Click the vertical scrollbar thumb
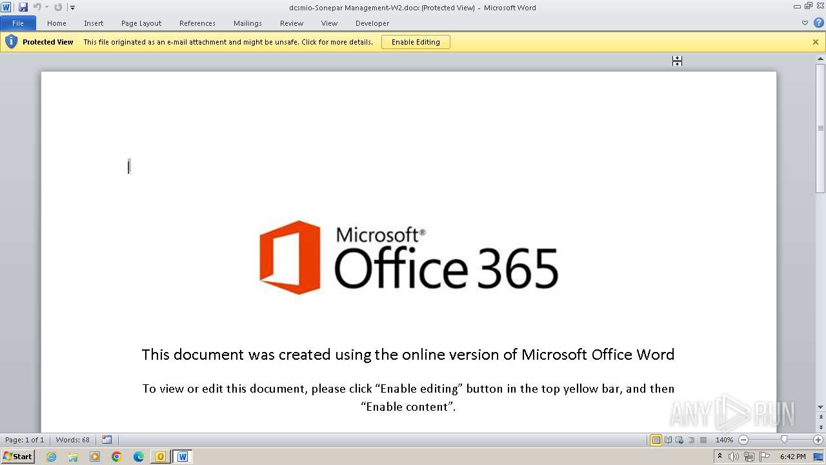This screenshot has height=465, width=826. tap(821, 128)
